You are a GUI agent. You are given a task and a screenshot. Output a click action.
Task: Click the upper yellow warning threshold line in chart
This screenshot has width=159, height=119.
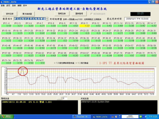tap(80, 72)
